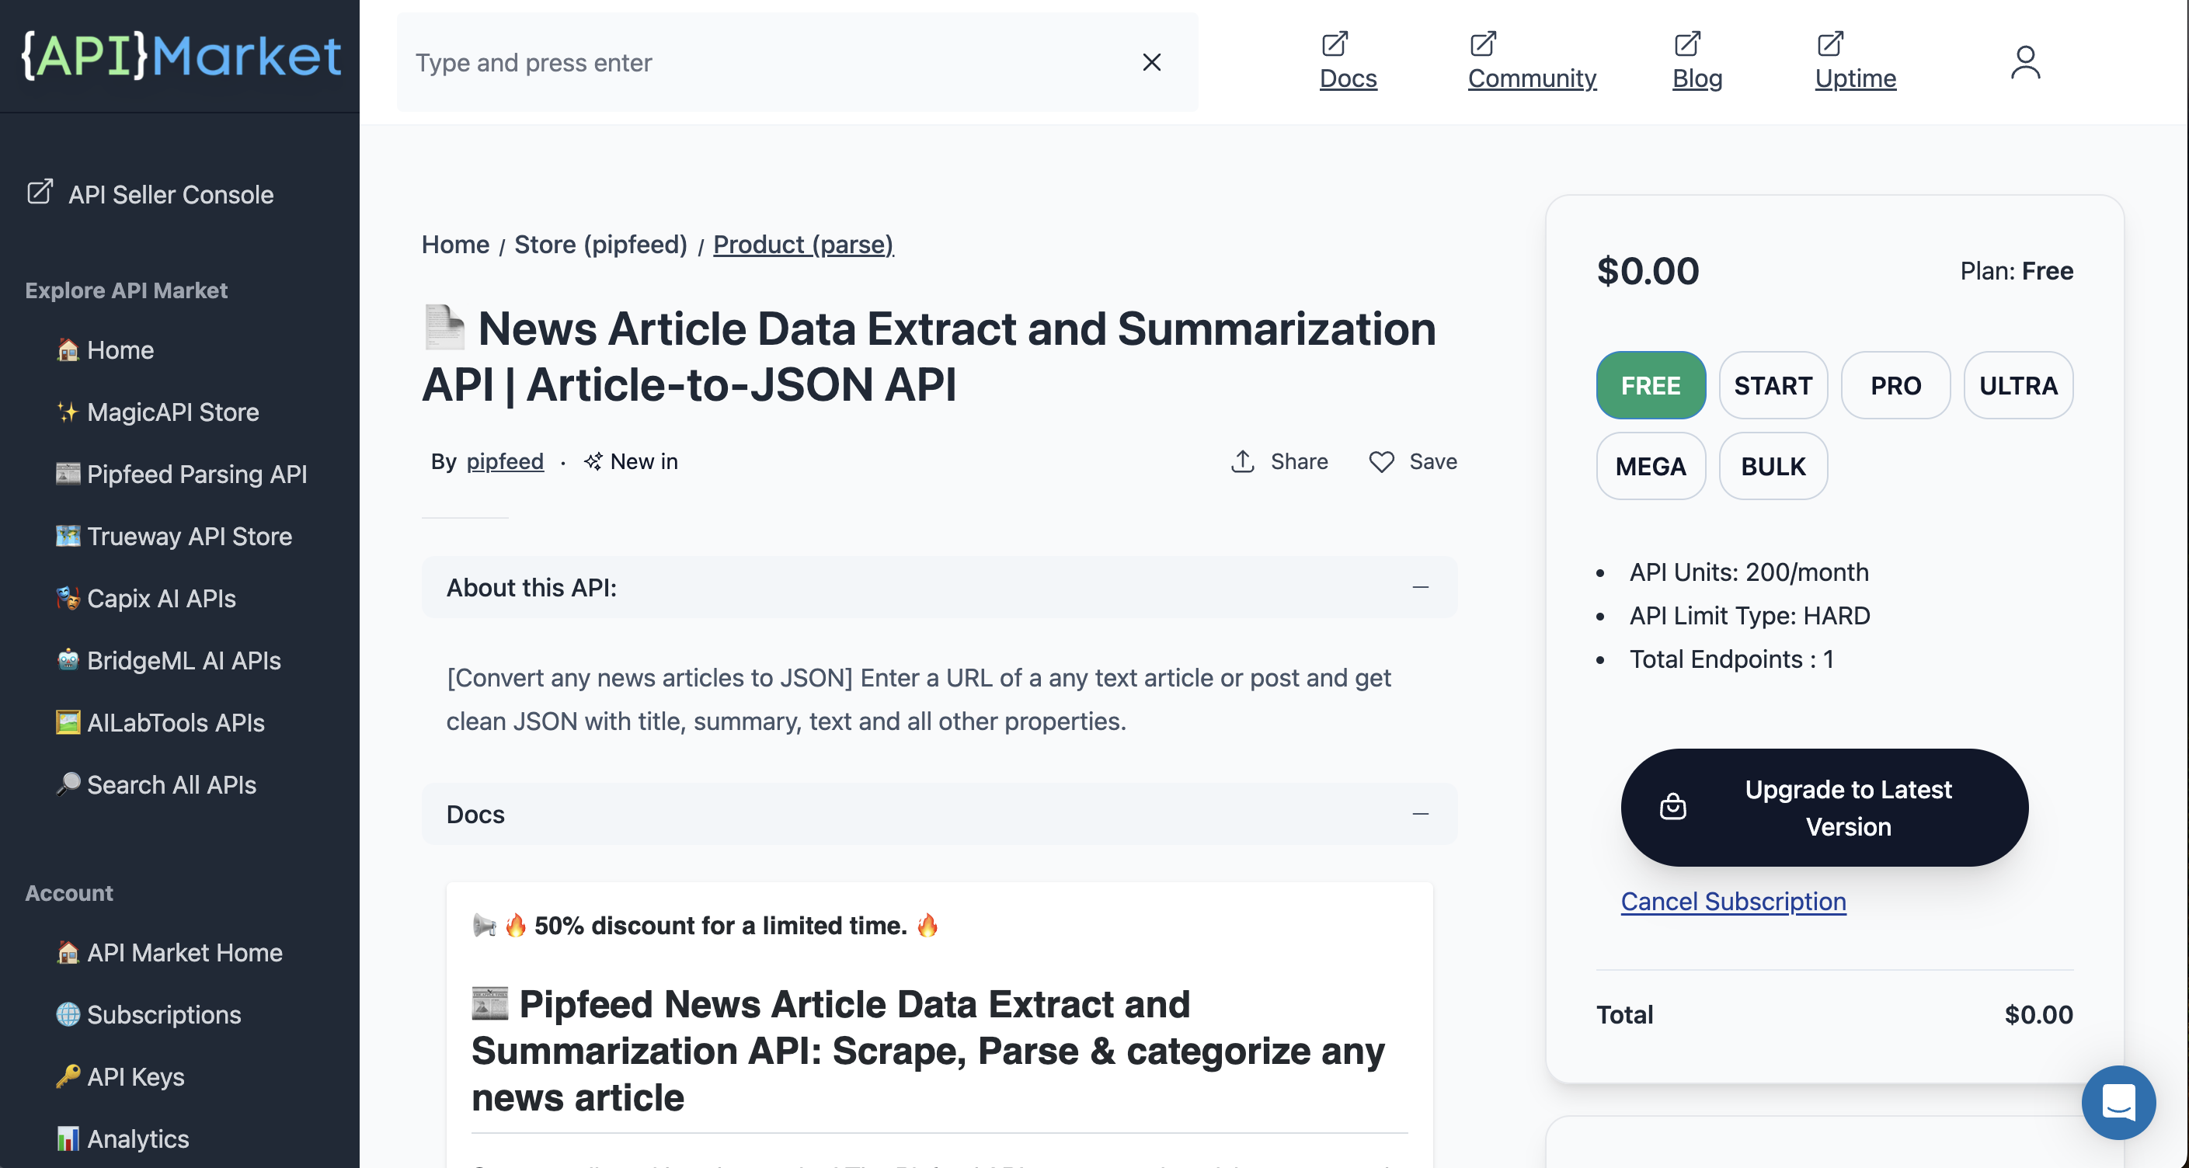This screenshot has width=2189, height=1168.
Task: Click the APIMarket logo
Action: 181,55
